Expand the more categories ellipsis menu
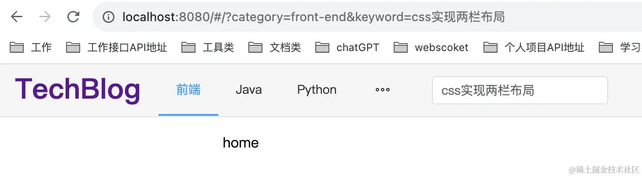642x177 pixels. (382, 90)
